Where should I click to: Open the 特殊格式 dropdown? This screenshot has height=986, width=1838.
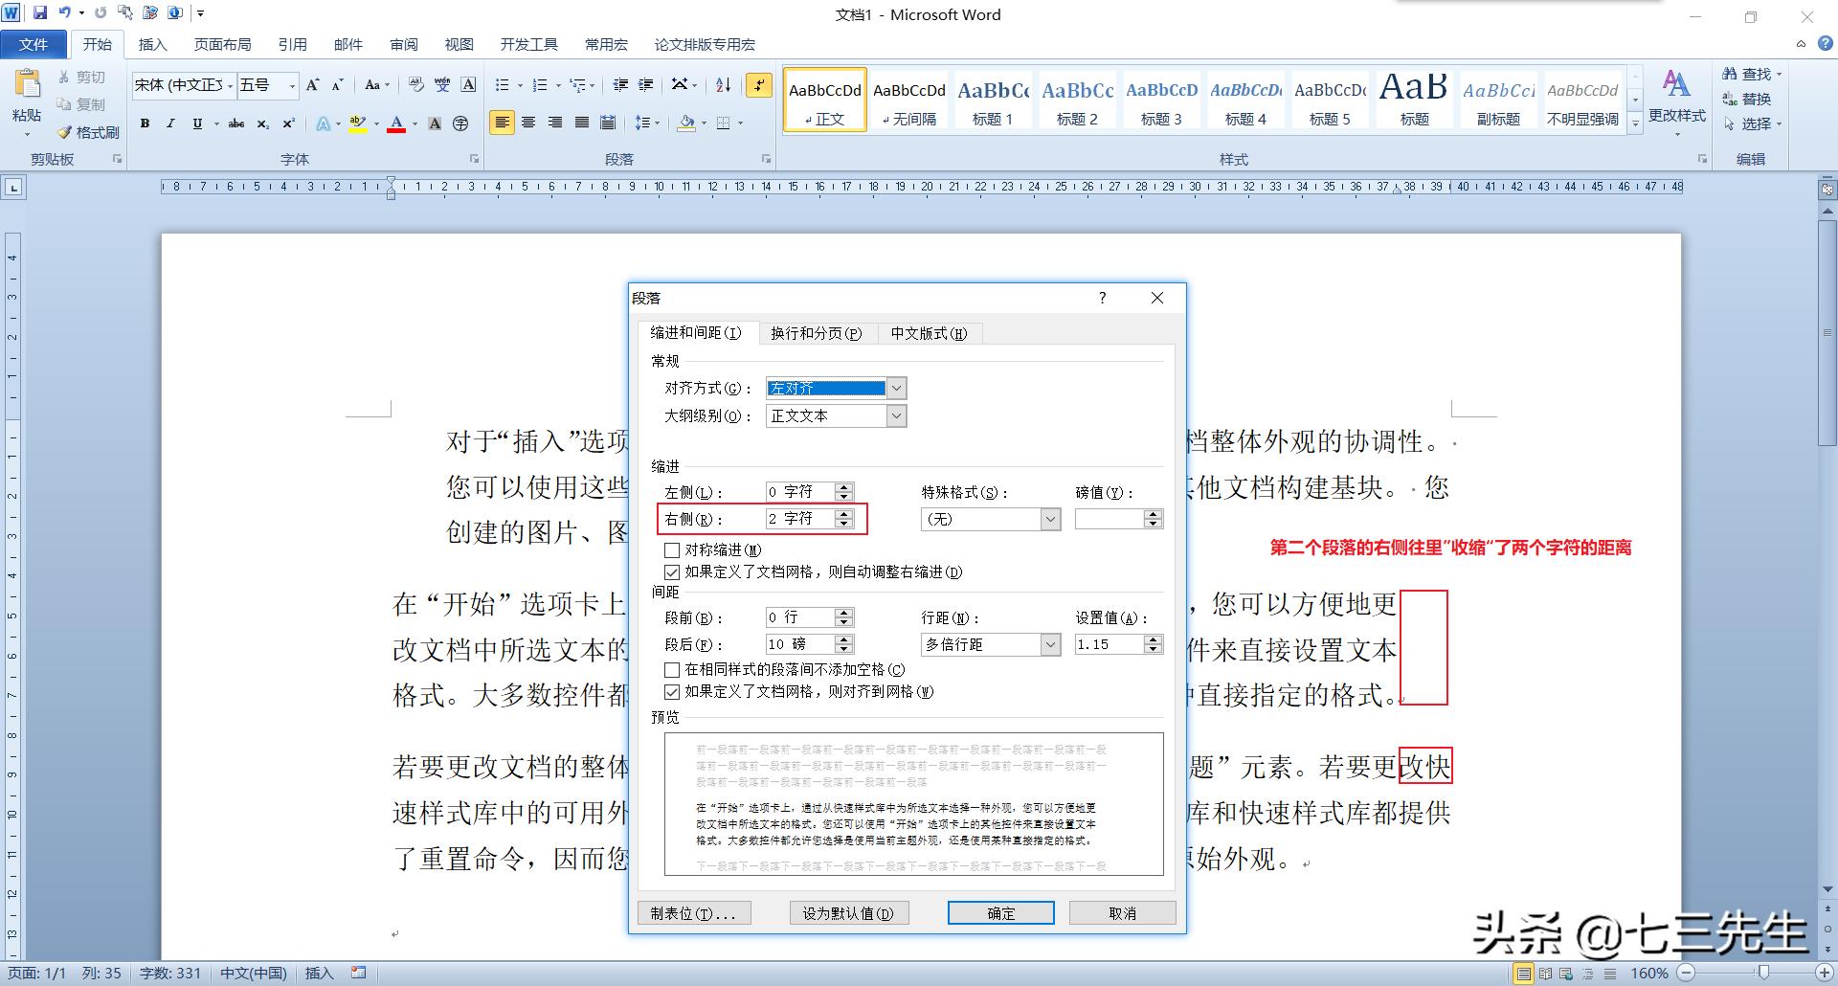point(1050,519)
